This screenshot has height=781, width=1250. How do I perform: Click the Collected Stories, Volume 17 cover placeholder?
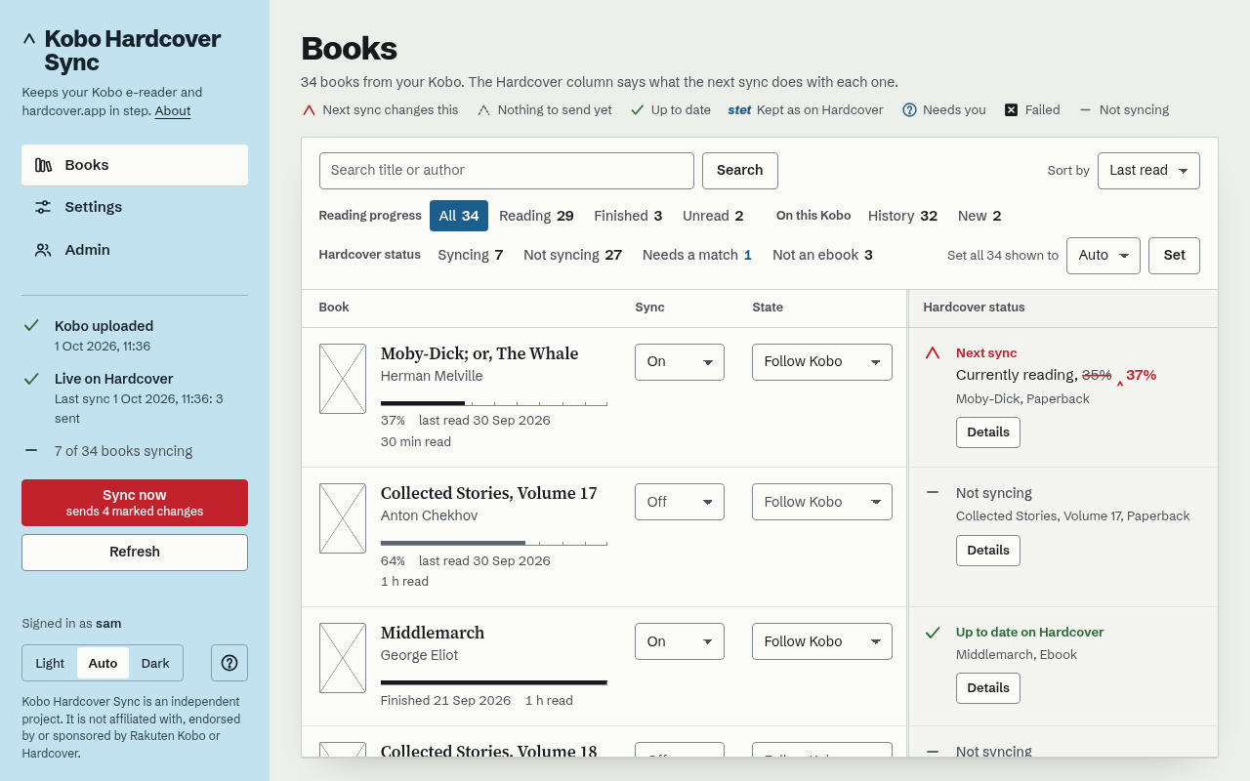click(343, 518)
